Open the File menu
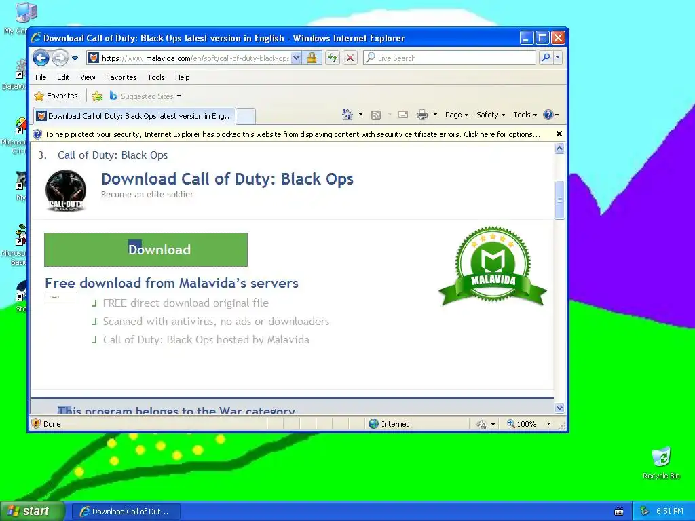This screenshot has height=521, width=695. pyautogui.click(x=41, y=77)
